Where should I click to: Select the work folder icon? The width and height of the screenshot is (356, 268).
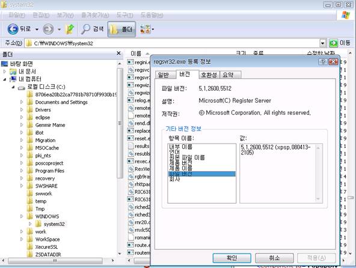point(29,232)
